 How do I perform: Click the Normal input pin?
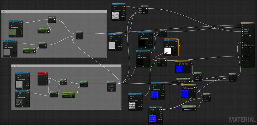(243, 42)
